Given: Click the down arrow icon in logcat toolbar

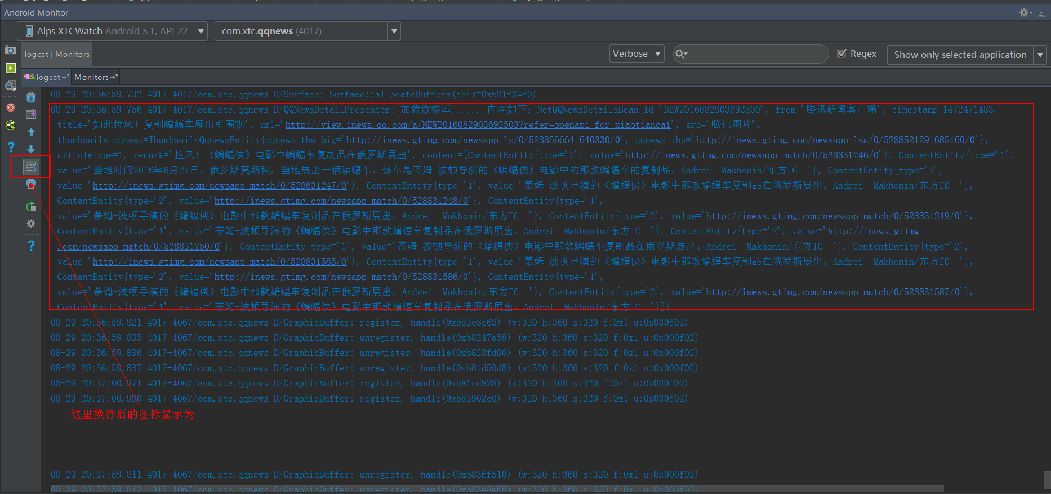Looking at the screenshot, I should click(x=31, y=149).
